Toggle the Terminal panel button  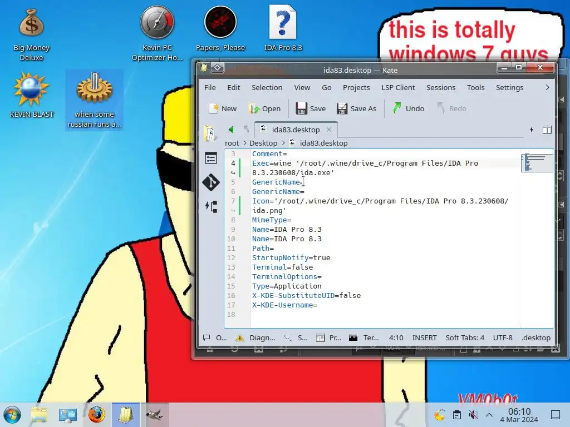pyautogui.click(x=363, y=337)
